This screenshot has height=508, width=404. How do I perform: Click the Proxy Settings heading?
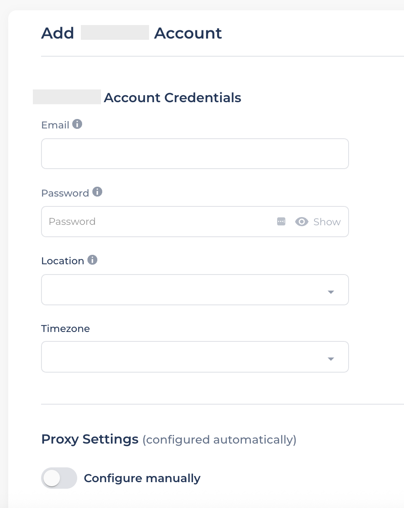90,439
